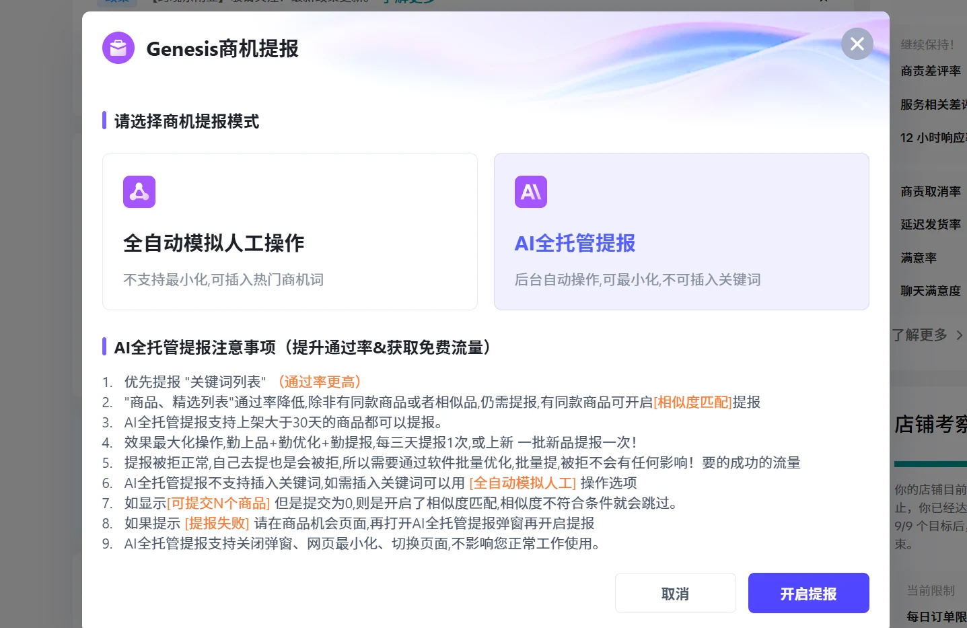Click orange [相似度匹配] text
Screen dimensions: 967x628
tap(692, 402)
